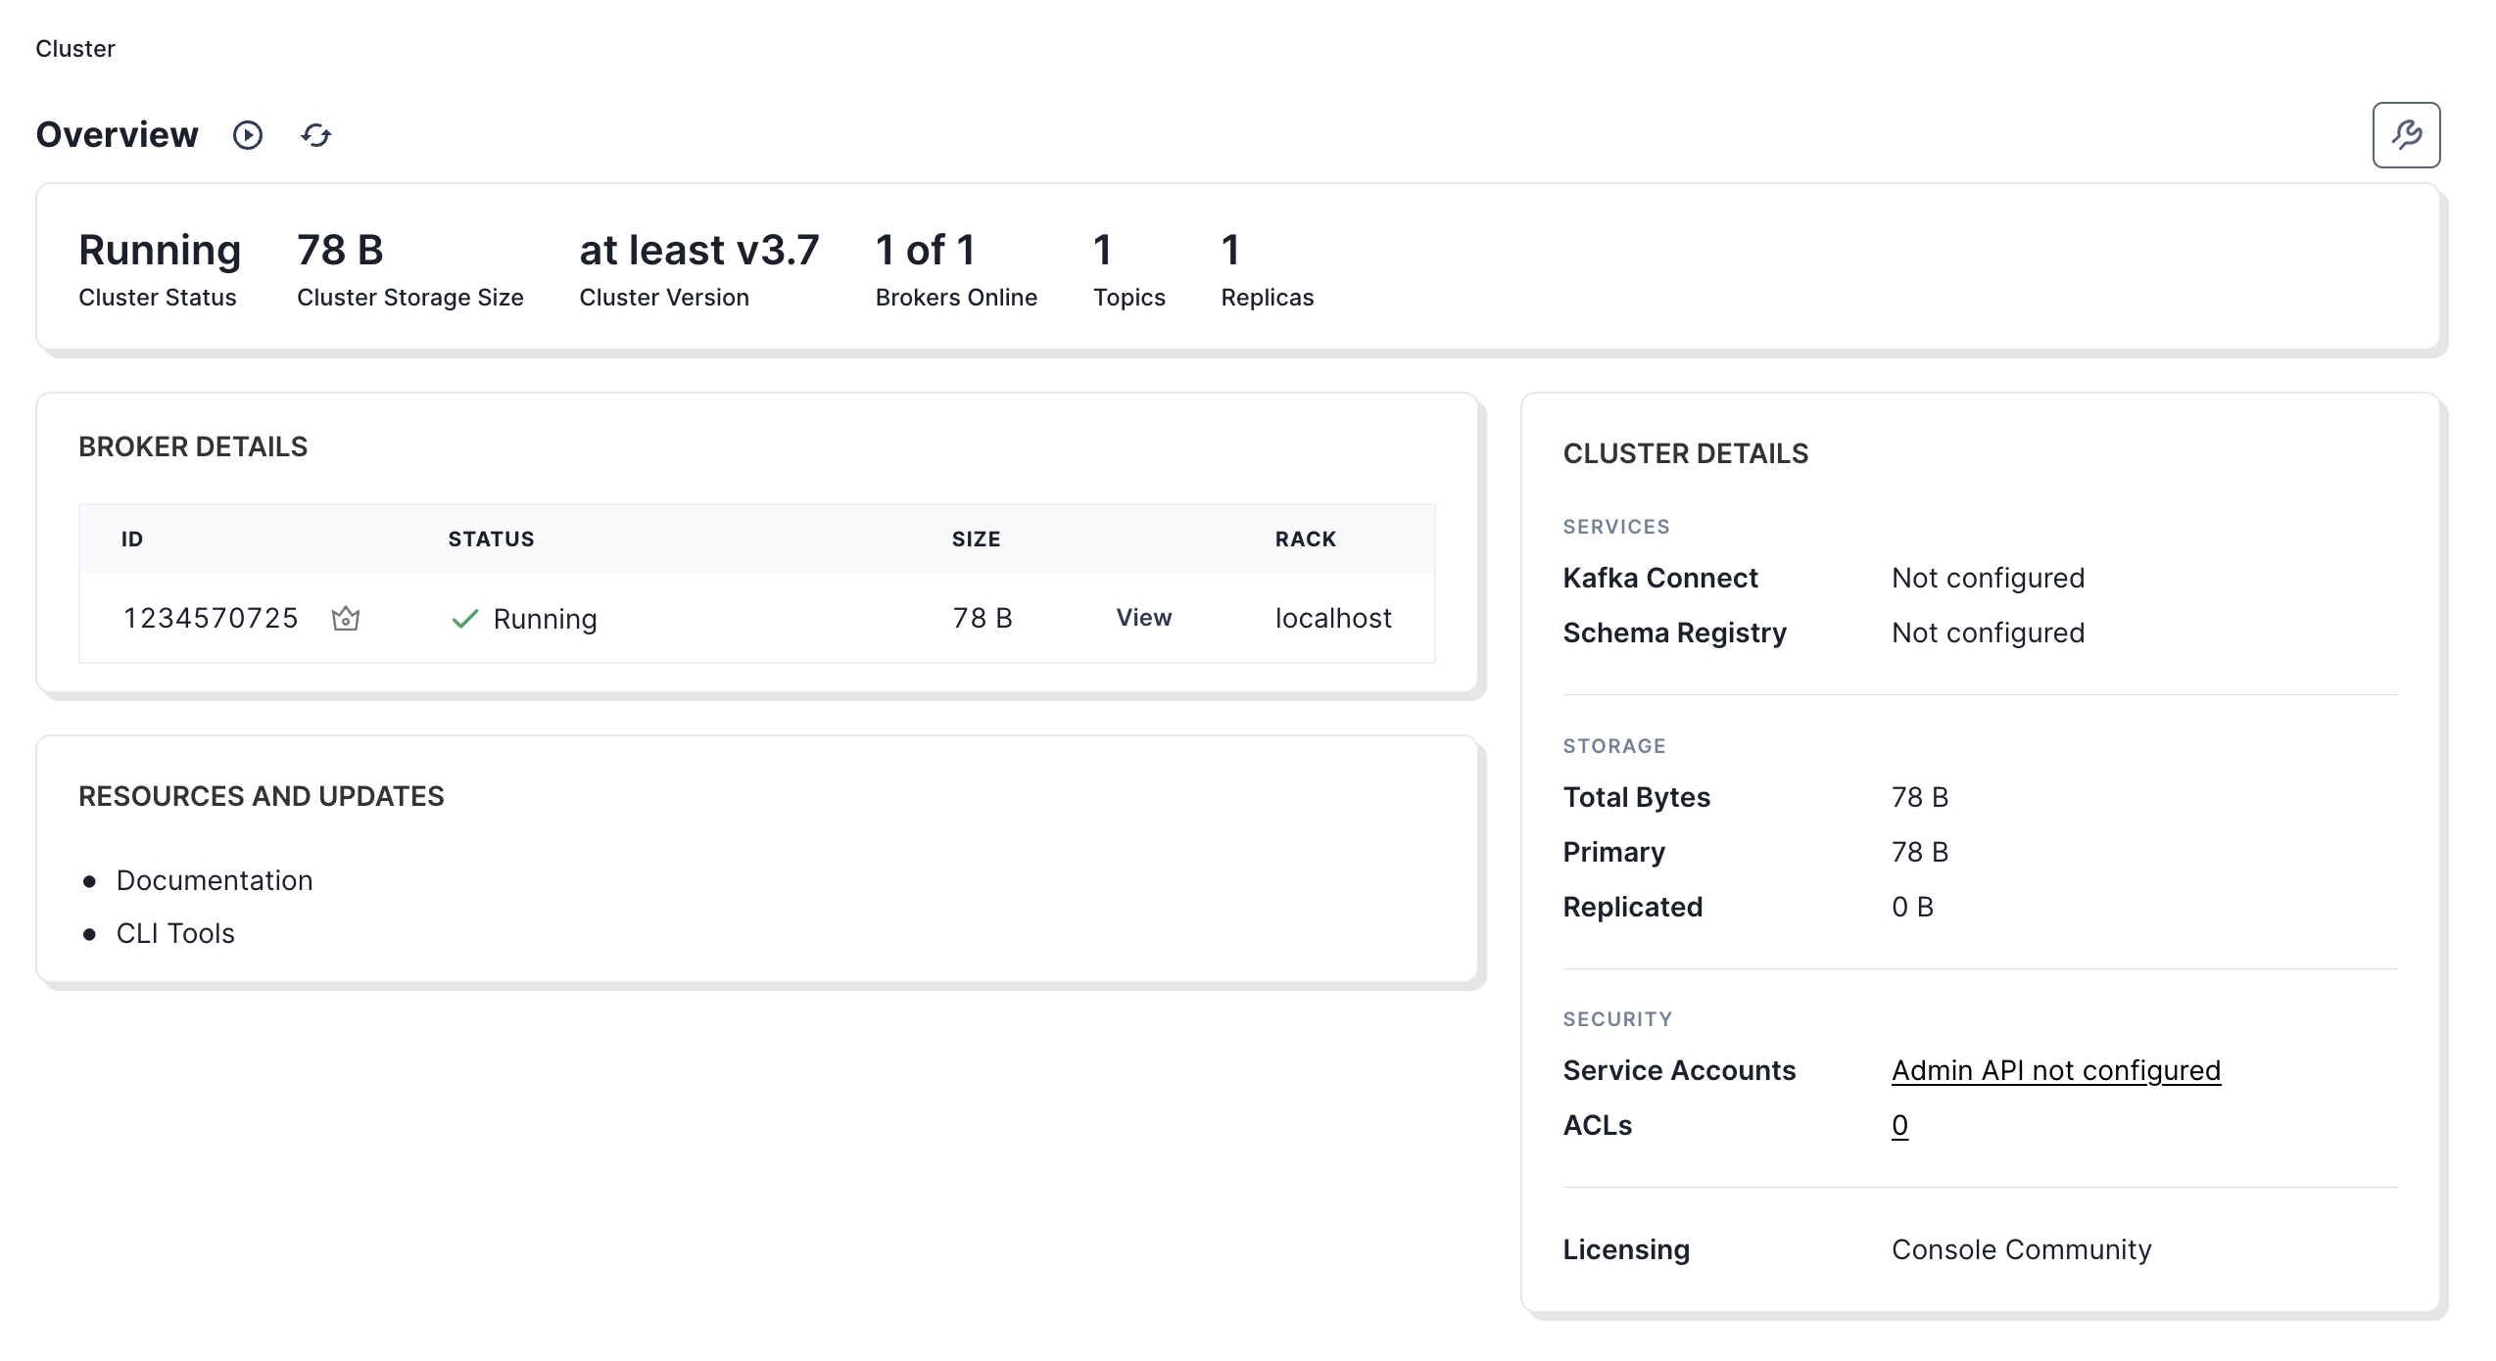
Task: Open the ACLs count link
Action: pos(1899,1125)
